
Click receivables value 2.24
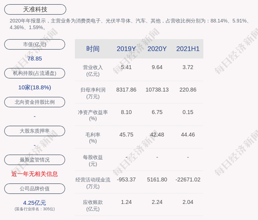(x=157, y=202)
